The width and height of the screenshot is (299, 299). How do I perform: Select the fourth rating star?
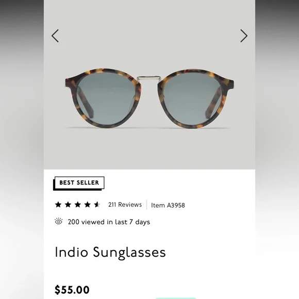(87, 205)
